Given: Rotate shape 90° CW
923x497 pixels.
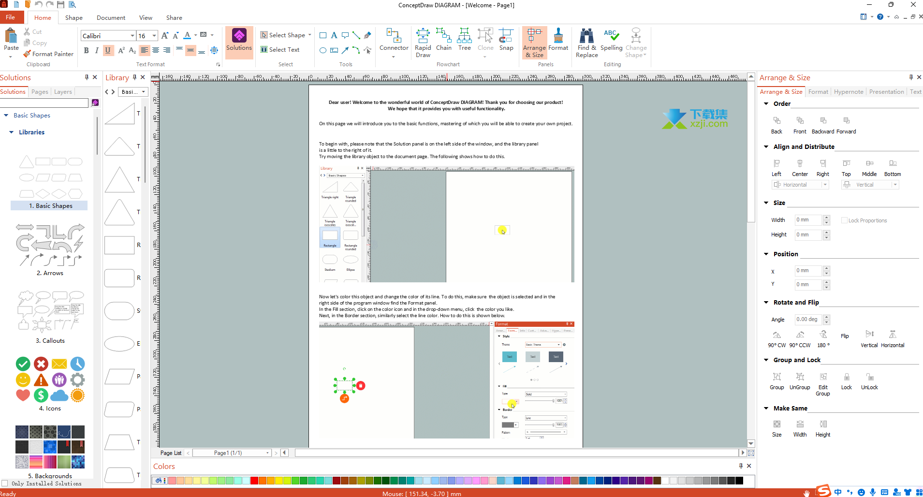Looking at the screenshot, I should pos(776,339).
